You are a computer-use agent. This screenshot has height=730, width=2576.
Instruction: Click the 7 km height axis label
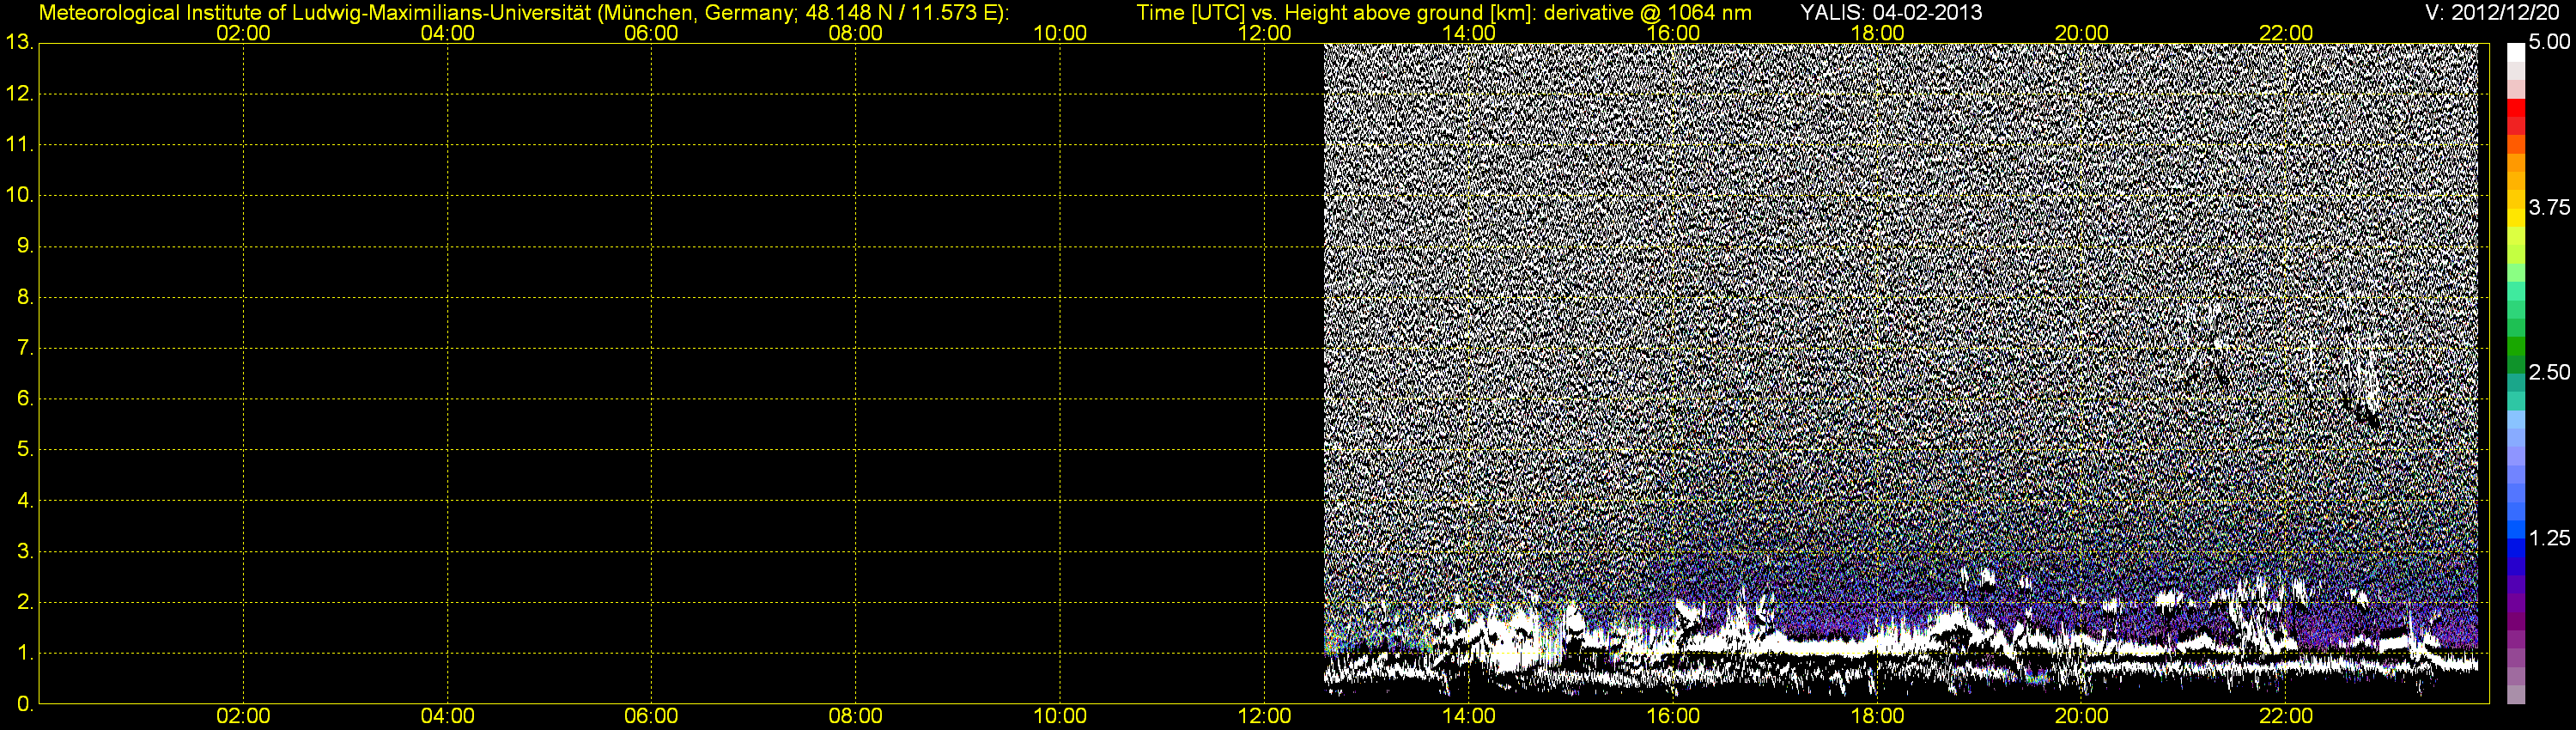point(24,347)
